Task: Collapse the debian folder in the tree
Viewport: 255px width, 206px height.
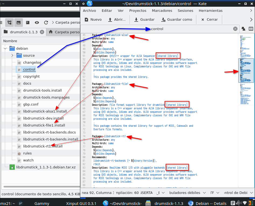Action: pyautogui.click(x=5, y=49)
